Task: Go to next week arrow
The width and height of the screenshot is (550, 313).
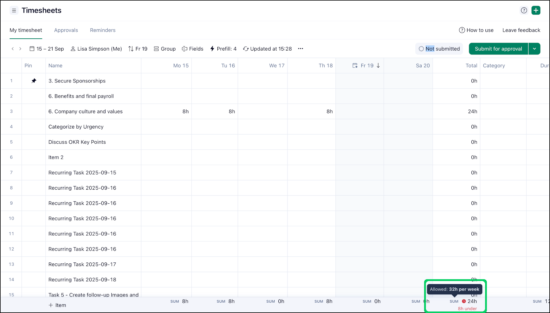Action: (x=20, y=49)
